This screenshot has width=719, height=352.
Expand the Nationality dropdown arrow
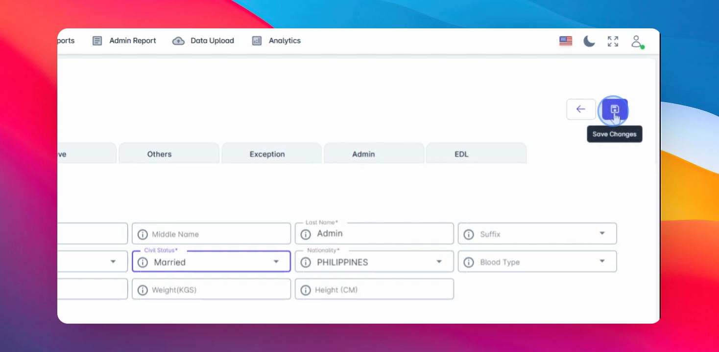pos(439,262)
